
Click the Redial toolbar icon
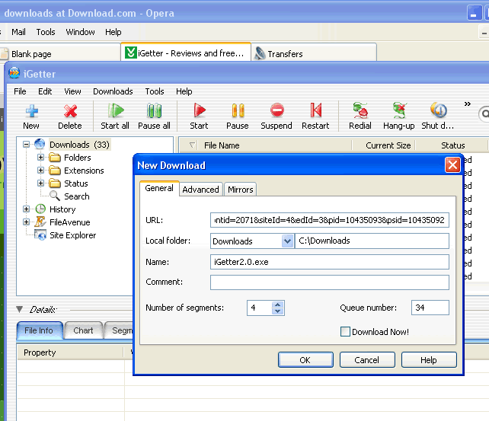(x=360, y=110)
